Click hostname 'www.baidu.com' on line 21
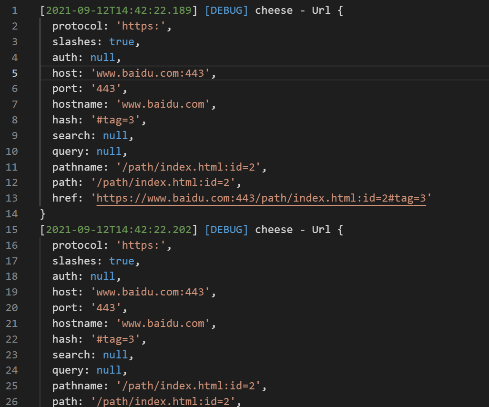Image resolution: width=489 pixels, height=407 pixels. pyautogui.click(x=163, y=324)
